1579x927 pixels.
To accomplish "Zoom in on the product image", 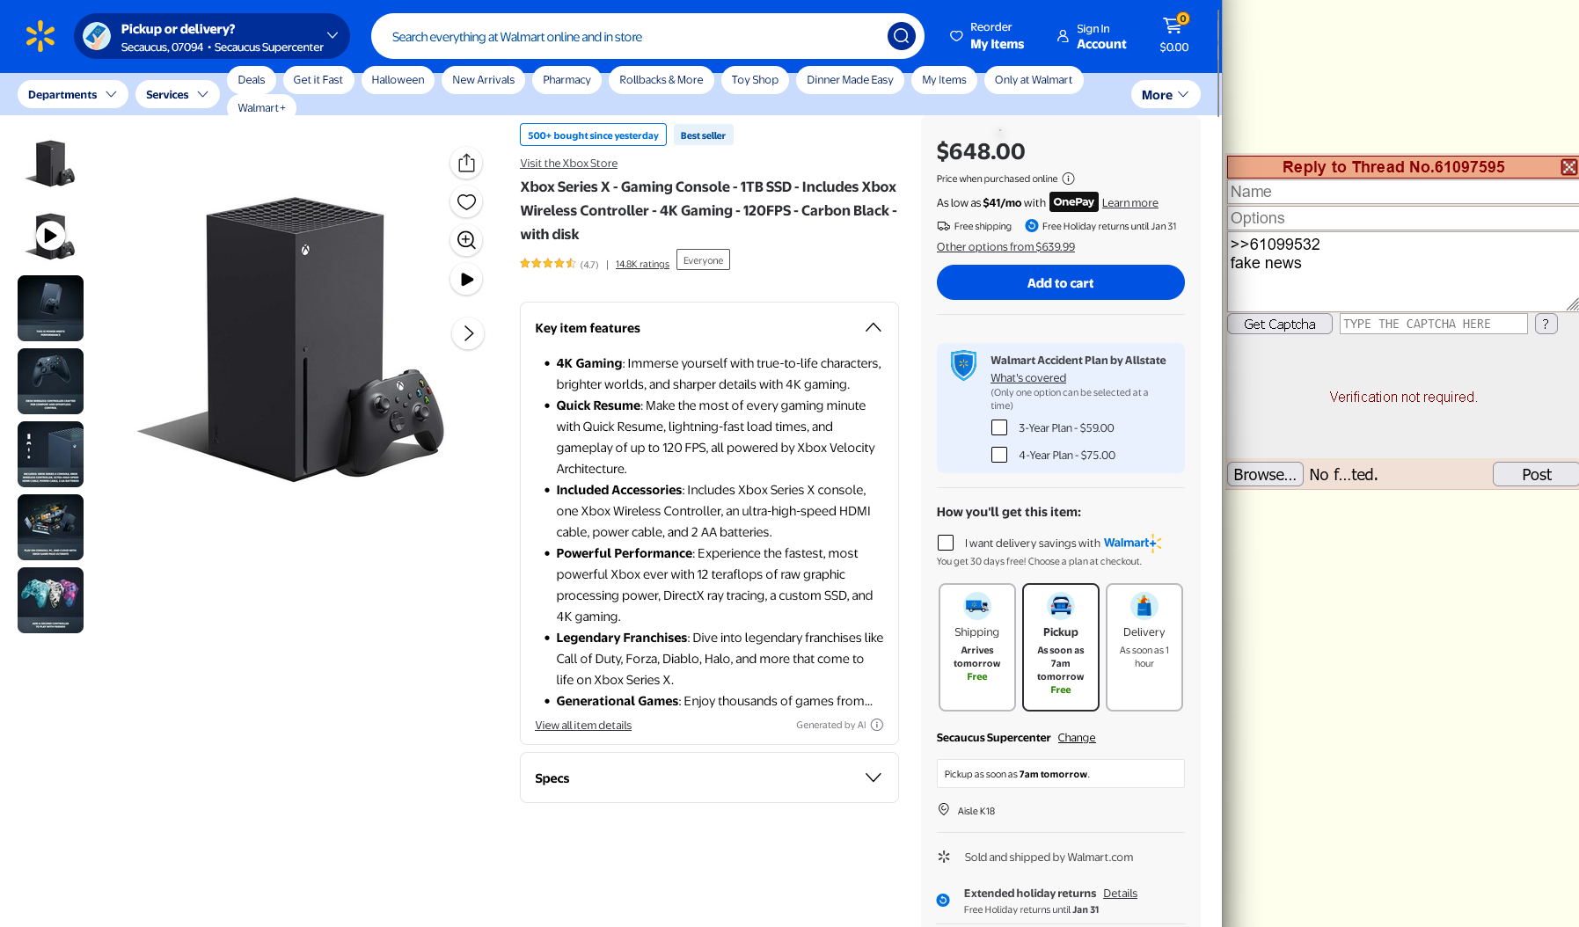I will pos(467,240).
